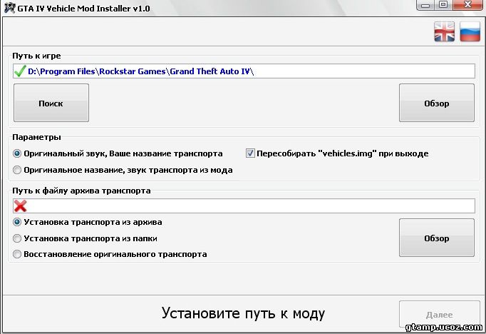486x334 pixels.
Task: Click the Путь к игре group label
Action: click(x=36, y=56)
